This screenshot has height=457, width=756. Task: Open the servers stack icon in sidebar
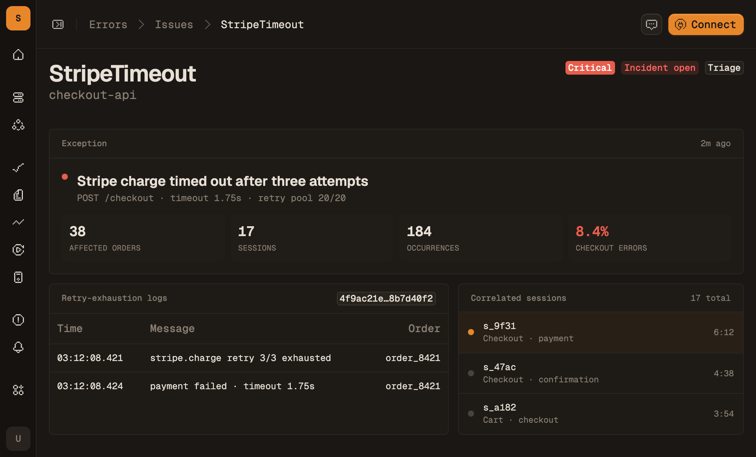18,97
